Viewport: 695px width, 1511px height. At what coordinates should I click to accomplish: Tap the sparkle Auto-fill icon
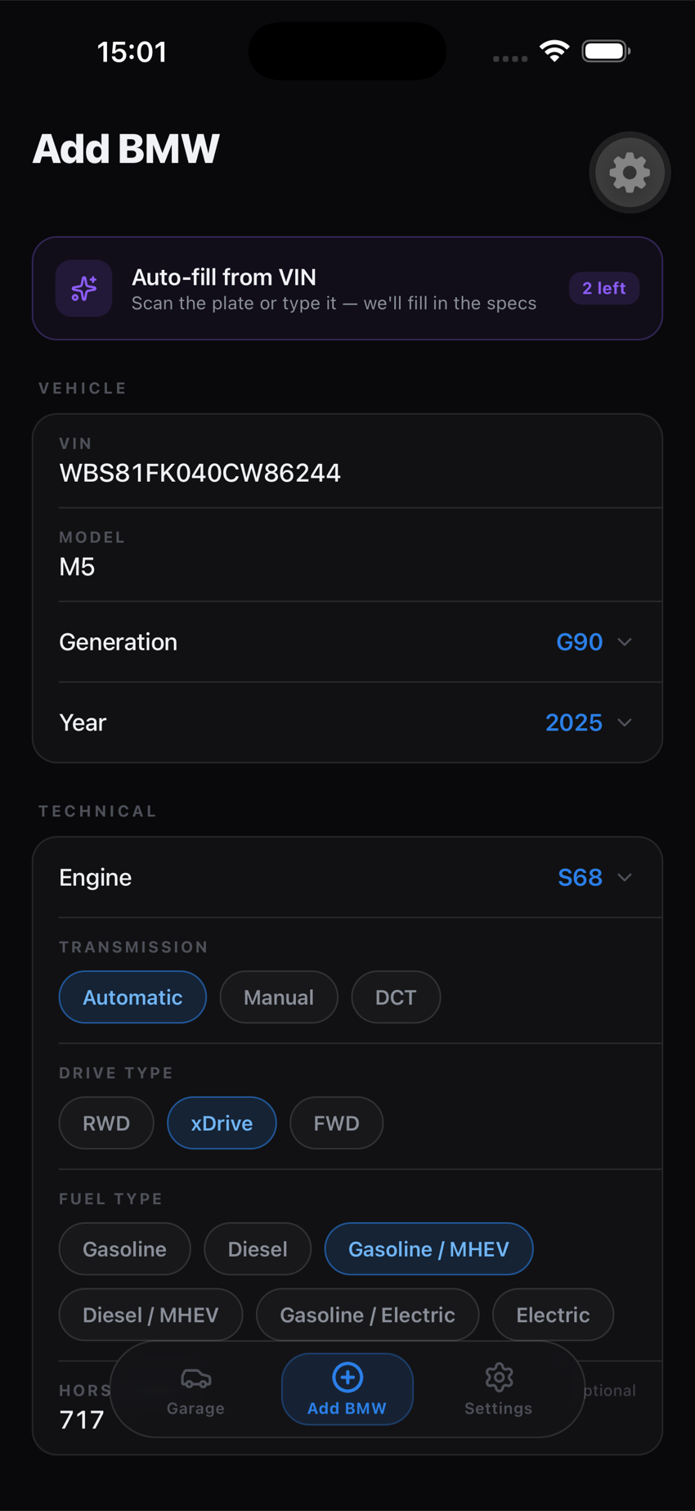[84, 288]
